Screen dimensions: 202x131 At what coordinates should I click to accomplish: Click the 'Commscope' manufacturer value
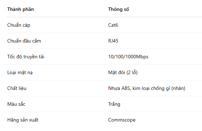coord(122,120)
